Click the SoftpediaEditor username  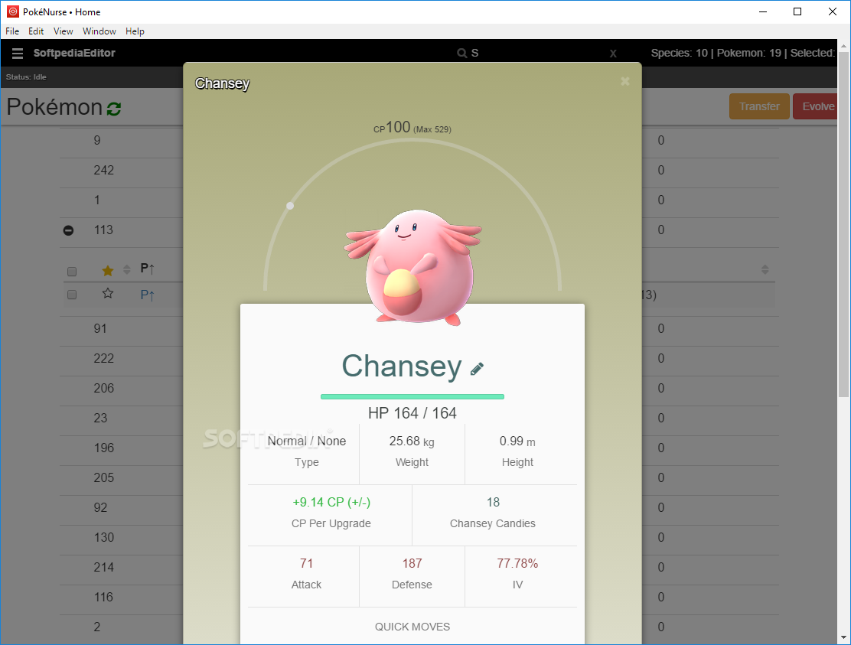pyautogui.click(x=74, y=53)
